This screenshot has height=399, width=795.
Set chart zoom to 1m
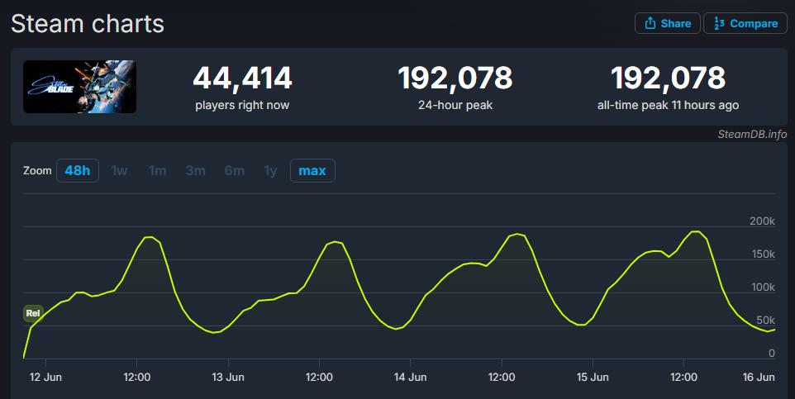pos(157,171)
